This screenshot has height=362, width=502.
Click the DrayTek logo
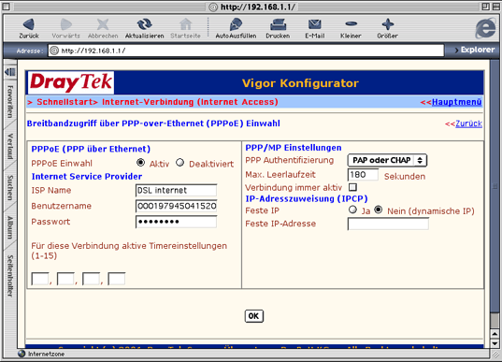[71, 82]
